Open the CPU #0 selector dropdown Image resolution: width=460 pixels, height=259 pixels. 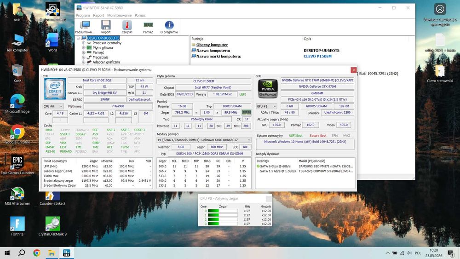click(x=53, y=106)
